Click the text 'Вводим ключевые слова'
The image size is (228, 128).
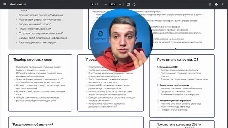click(34, 24)
